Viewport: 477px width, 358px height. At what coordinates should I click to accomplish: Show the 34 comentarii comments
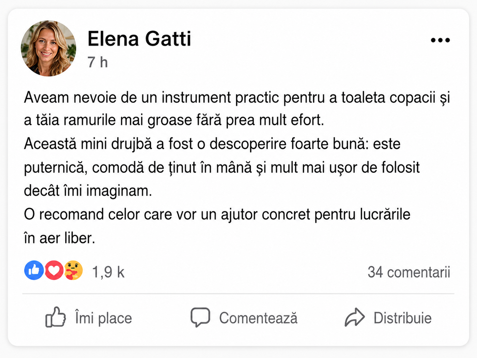point(409,272)
